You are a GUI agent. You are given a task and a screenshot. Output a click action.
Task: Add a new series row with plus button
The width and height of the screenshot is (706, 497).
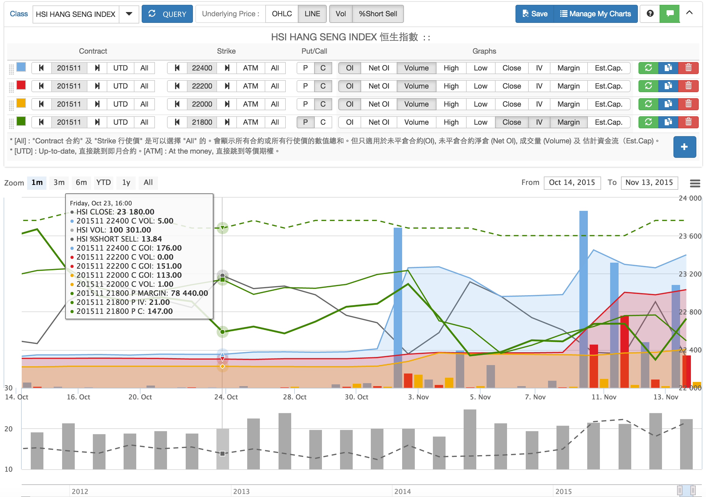685,147
